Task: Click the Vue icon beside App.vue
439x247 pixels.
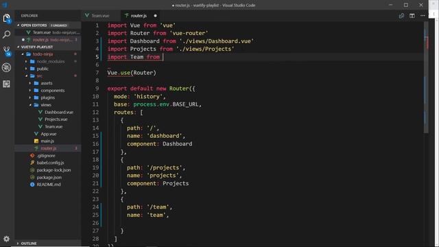Action: (36, 134)
